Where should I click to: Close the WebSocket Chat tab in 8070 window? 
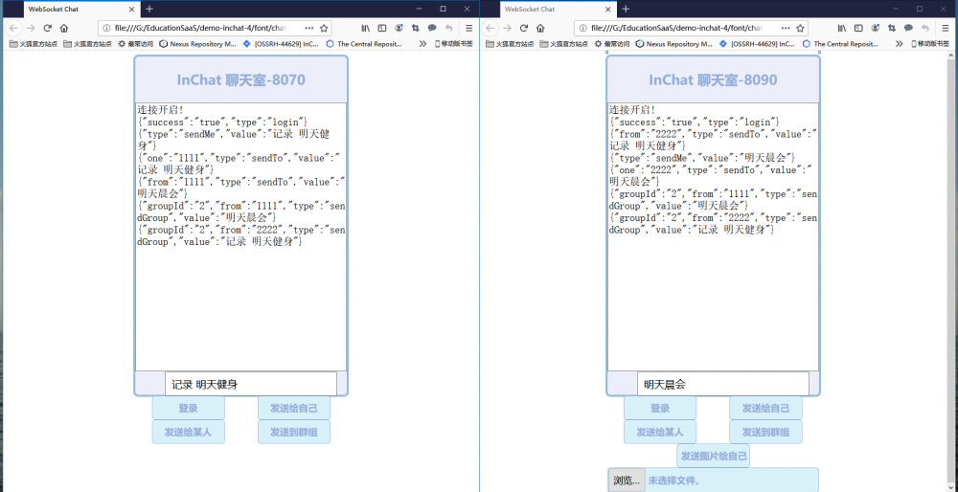(x=132, y=10)
